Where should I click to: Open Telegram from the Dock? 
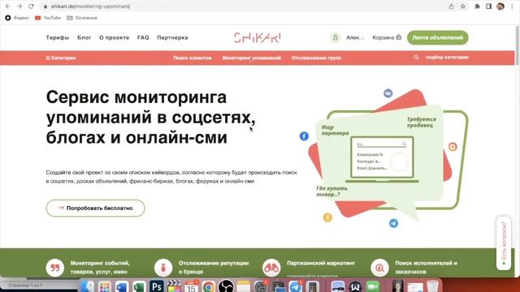[x=296, y=286]
